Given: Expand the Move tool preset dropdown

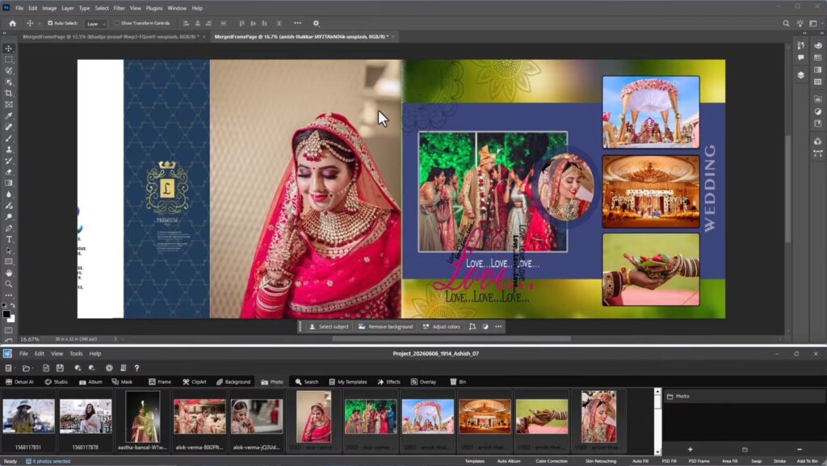Looking at the screenshot, I should (39, 23).
